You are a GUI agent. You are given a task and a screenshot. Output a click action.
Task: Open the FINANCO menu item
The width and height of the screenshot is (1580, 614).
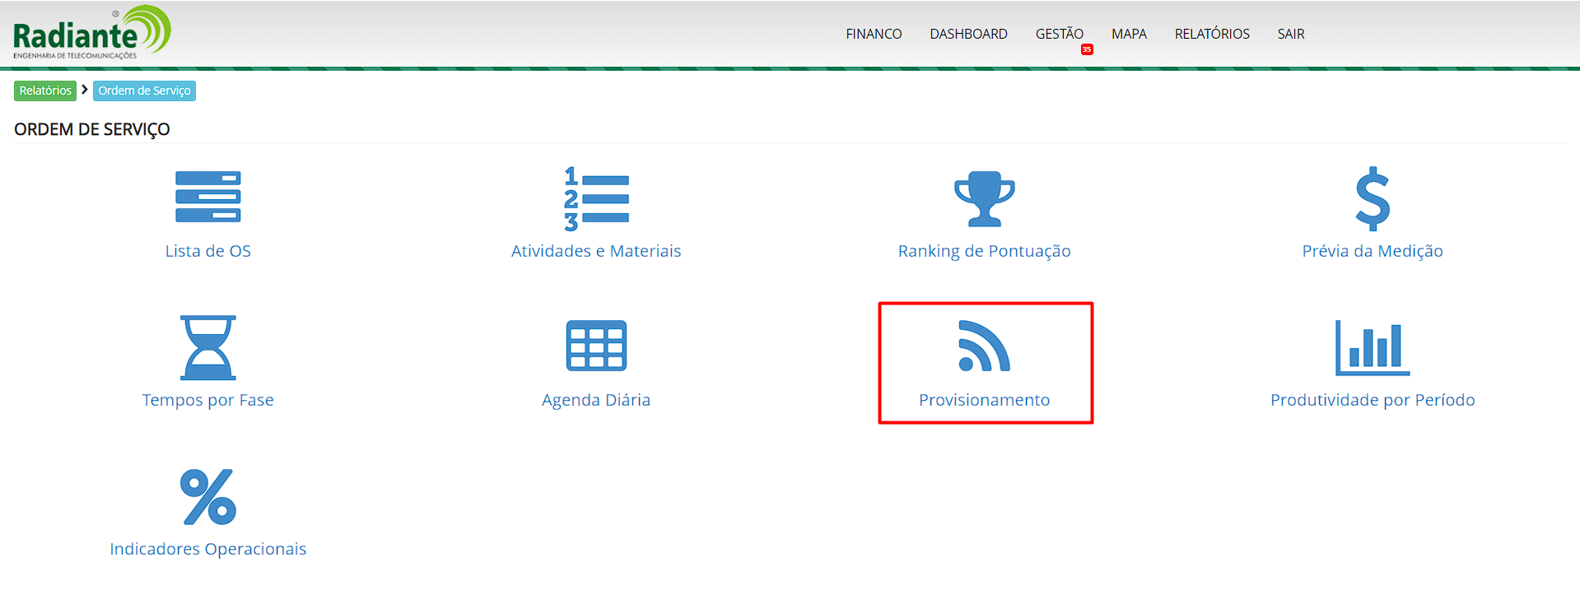tap(874, 34)
